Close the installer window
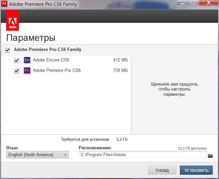 209,3
